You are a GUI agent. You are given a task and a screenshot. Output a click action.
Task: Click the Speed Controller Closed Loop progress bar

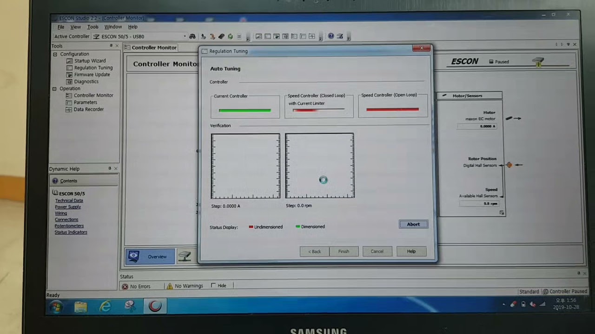318,110
